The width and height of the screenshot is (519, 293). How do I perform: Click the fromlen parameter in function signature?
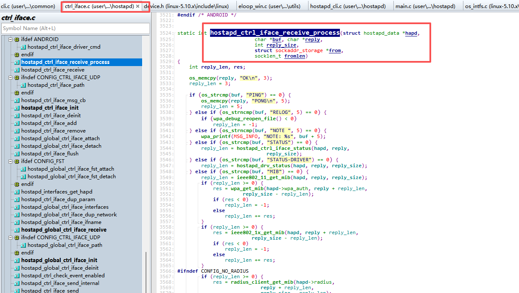coord(295,56)
